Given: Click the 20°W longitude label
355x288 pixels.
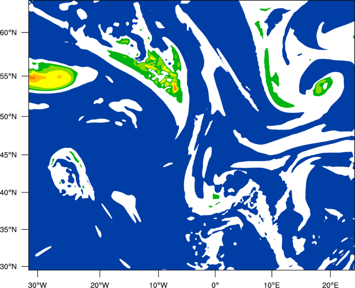Looking at the screenshot, I should click(100, 285).
